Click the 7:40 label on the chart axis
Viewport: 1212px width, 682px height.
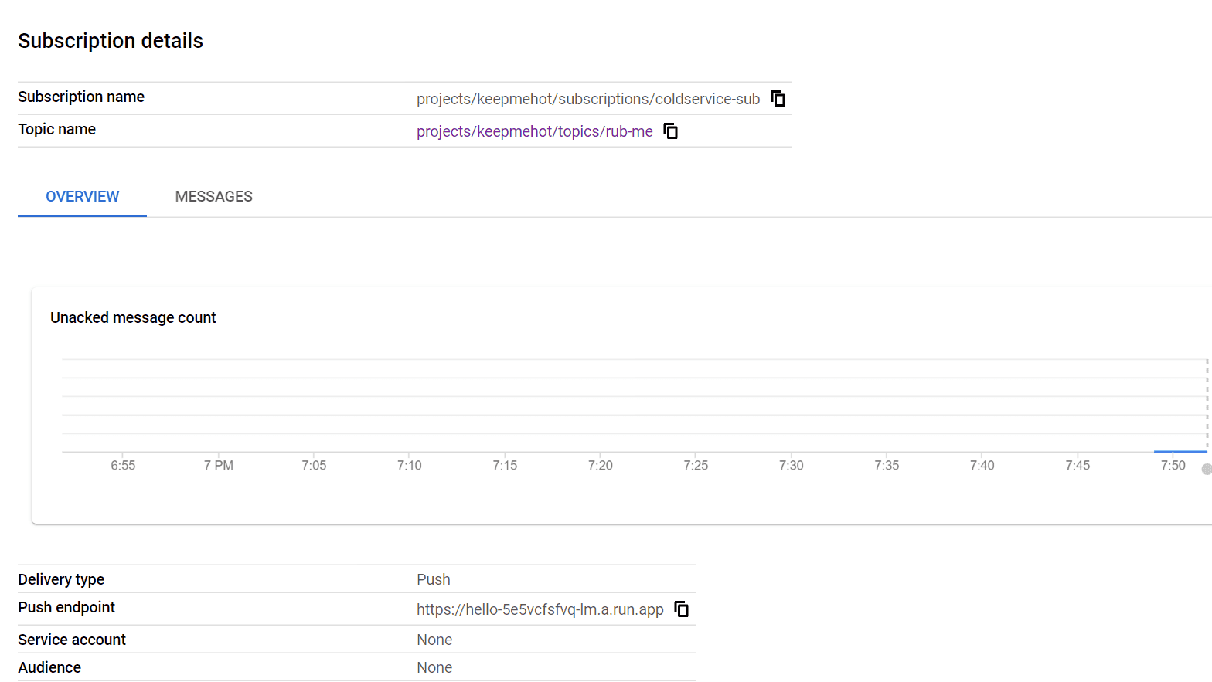[x=982, y=465]
